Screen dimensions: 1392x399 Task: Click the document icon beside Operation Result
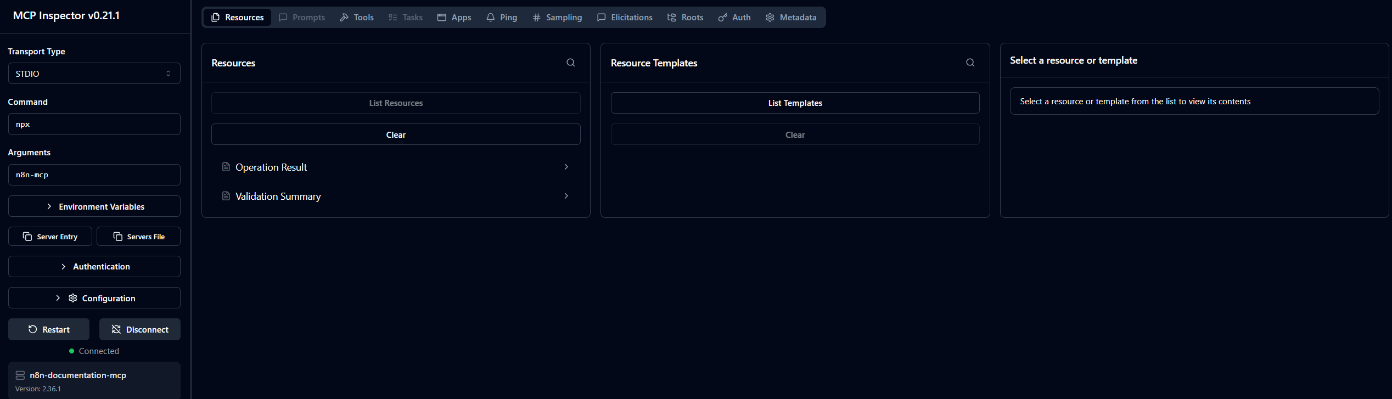[226, 167]
